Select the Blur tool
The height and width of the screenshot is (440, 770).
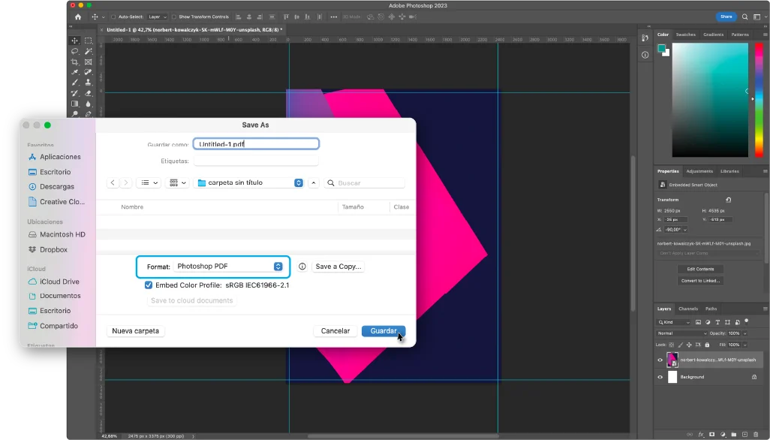click(x=89, y=104)
